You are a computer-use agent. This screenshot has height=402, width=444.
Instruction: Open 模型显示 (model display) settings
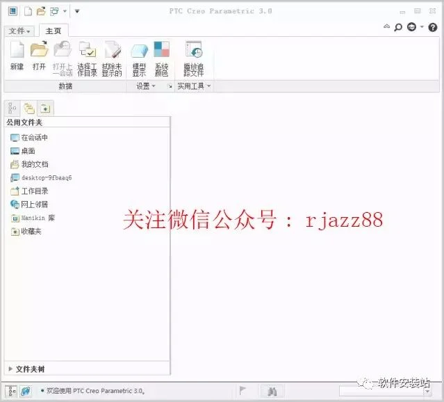[139, 58]
